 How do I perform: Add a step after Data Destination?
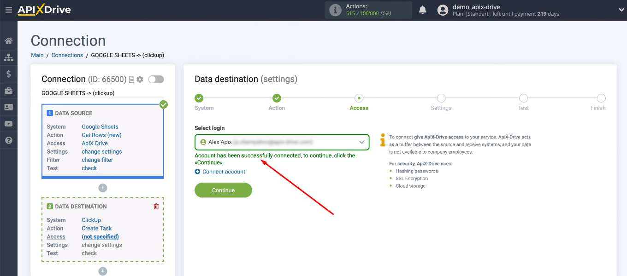pyautogui.click(x=103, y=271)
